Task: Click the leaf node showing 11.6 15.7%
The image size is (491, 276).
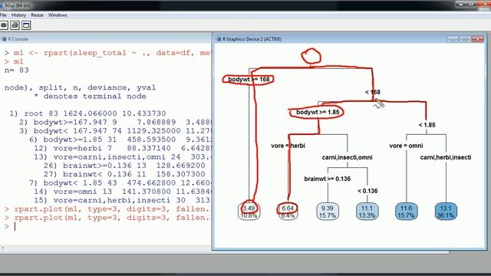Action: tap(406, 212)
